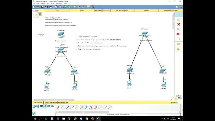
Task: Click the green Undo arrow icon
Action: [65, 7]
